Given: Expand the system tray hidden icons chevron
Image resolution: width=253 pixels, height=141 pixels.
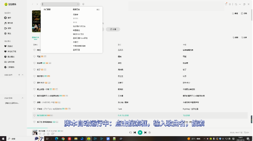Looking at the screenshot, I should pos(205,139).
